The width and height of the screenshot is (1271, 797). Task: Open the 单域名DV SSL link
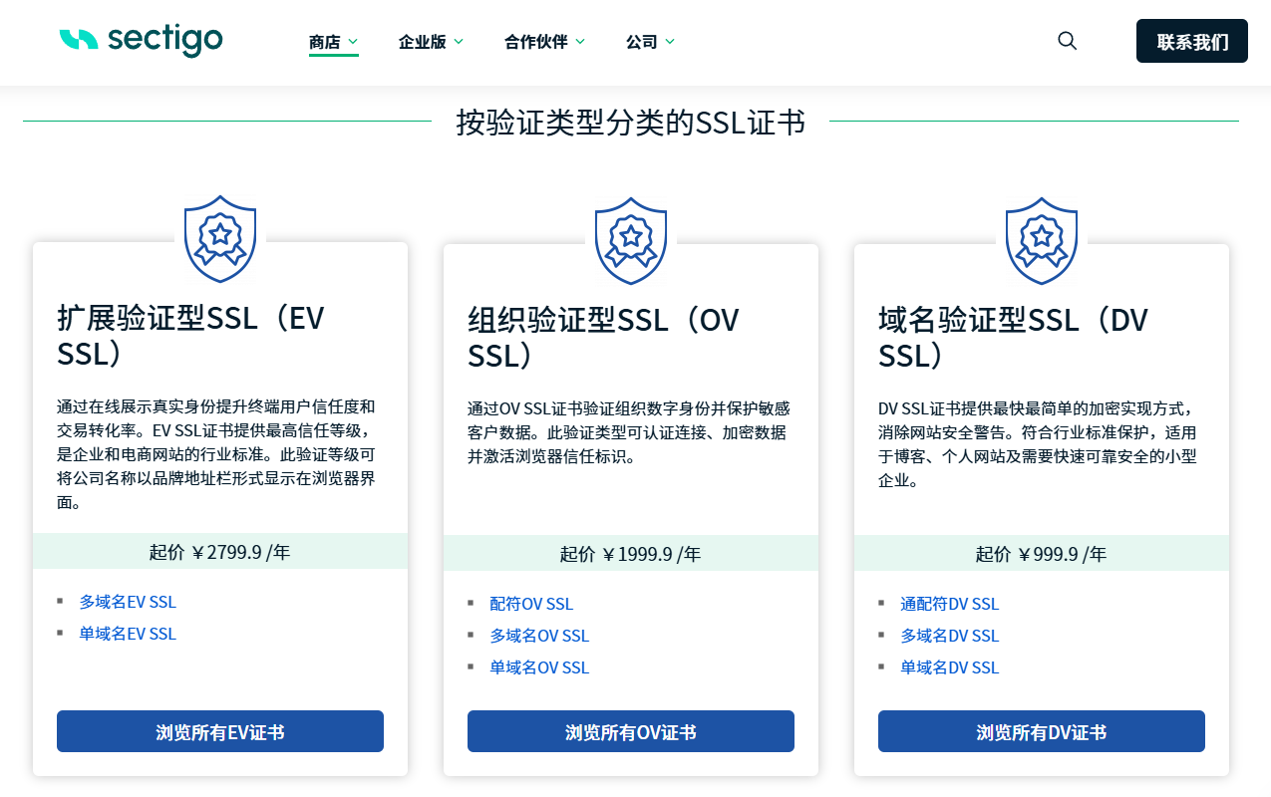click(x=949, y=667)
